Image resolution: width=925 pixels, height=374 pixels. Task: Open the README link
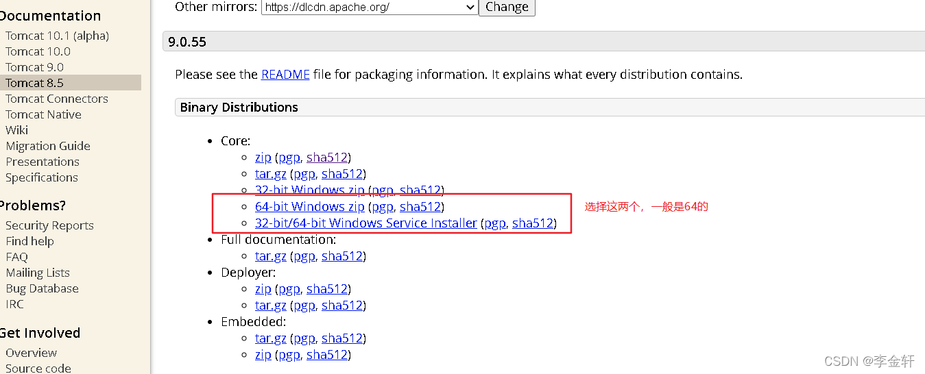point(285,75)
